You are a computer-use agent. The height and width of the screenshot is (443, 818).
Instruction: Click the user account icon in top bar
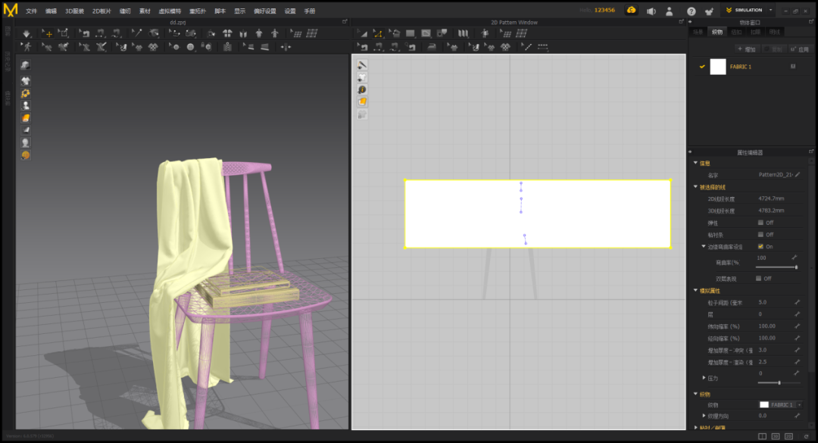[x=670, y=11]
